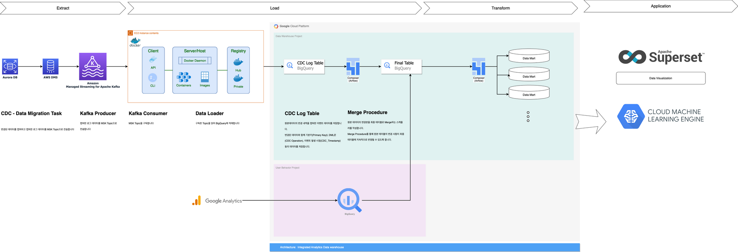Select the Docker Hub registry icon

click(238, 62)
